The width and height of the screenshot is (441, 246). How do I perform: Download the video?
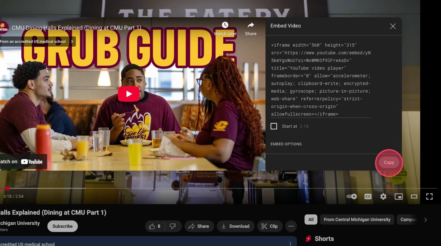[x=235, y=226]
